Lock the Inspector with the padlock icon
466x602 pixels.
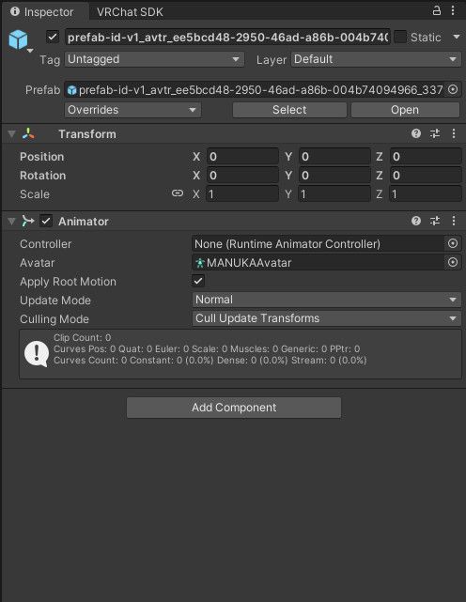[437, 10]
